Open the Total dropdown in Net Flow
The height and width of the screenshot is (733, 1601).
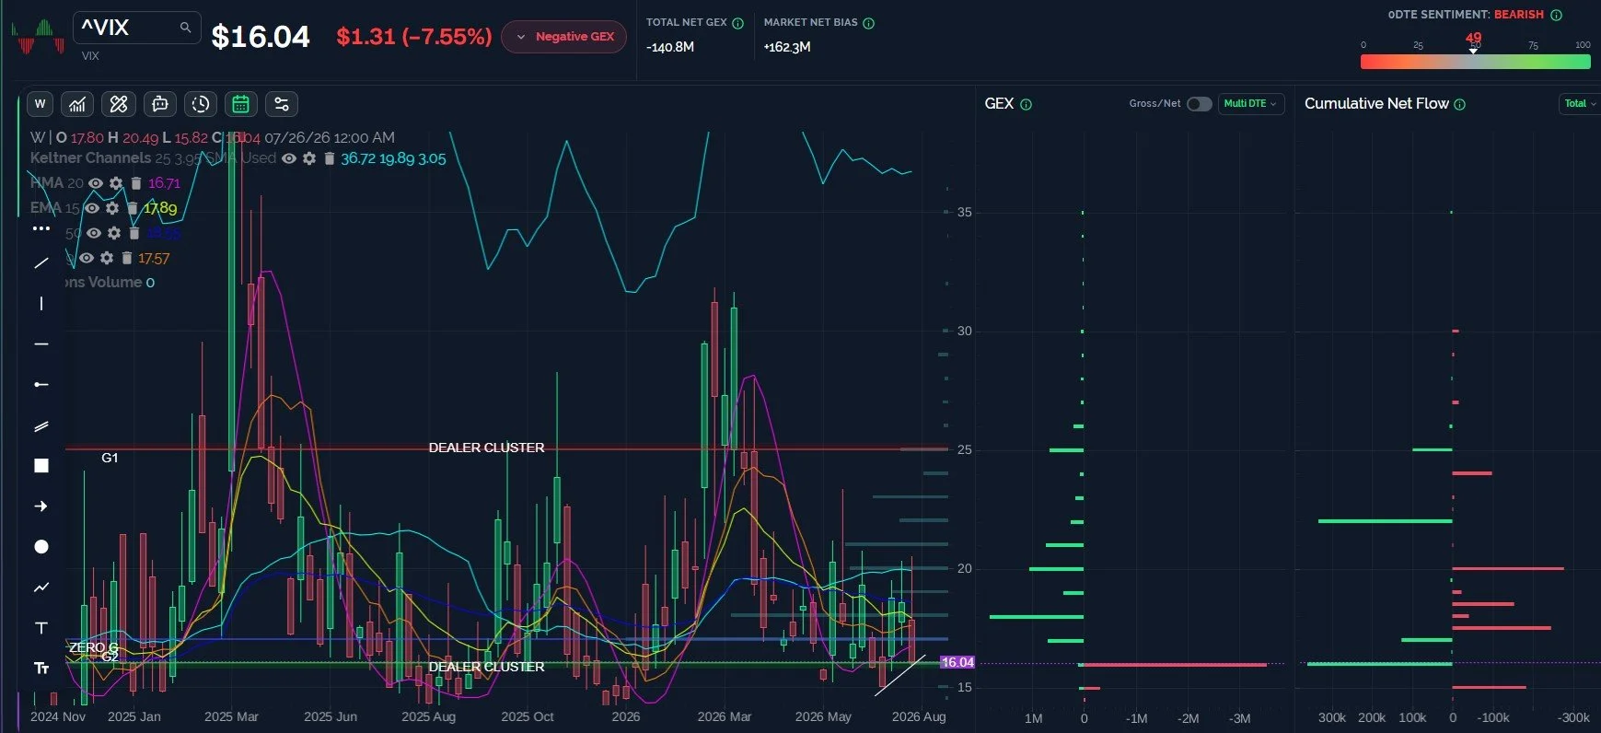pyautogui.click(x=1580, y=104)
